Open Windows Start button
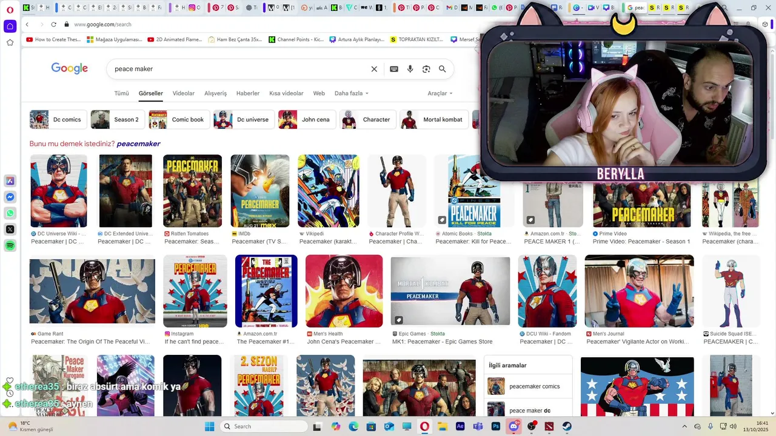Screen dimensions: 776x436 (209, 426)
